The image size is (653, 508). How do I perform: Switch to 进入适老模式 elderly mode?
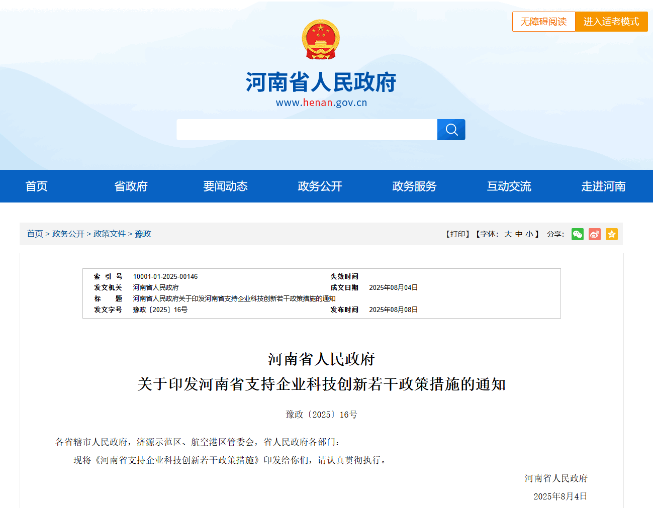pos(611,22)
